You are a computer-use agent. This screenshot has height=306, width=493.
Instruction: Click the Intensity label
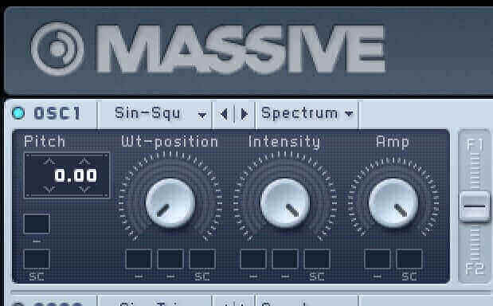284,142
